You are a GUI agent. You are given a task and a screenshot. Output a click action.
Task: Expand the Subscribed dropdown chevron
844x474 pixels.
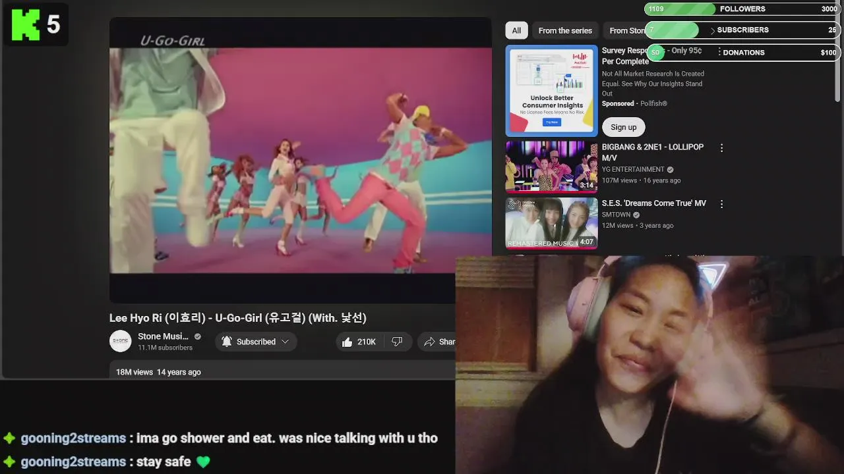pos(285,342)
